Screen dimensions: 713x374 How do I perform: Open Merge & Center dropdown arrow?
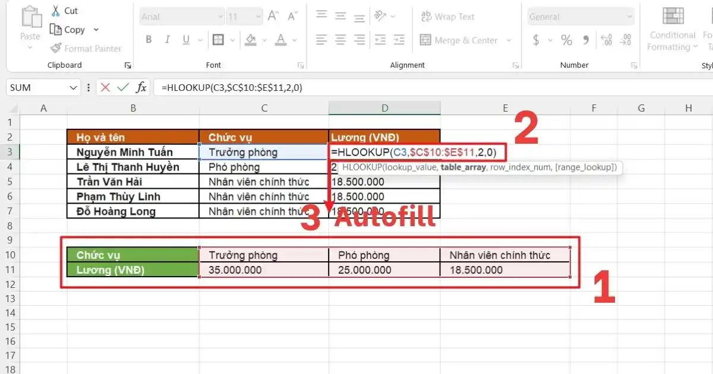coord(509,40)
